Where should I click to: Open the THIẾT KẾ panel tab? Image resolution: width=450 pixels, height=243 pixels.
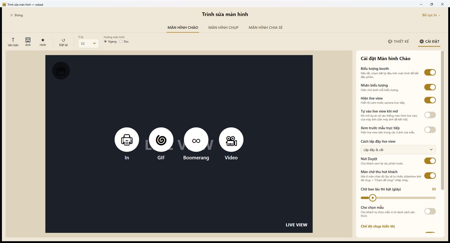pyautogui.click(x=399, y=41)
